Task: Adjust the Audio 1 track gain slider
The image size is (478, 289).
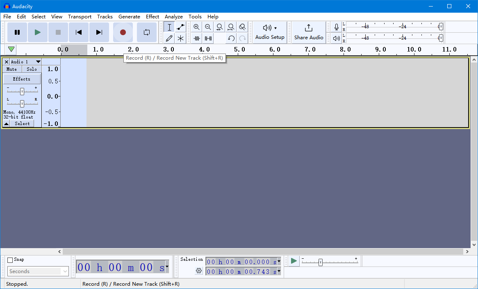Action: click(x=22, y=91)
